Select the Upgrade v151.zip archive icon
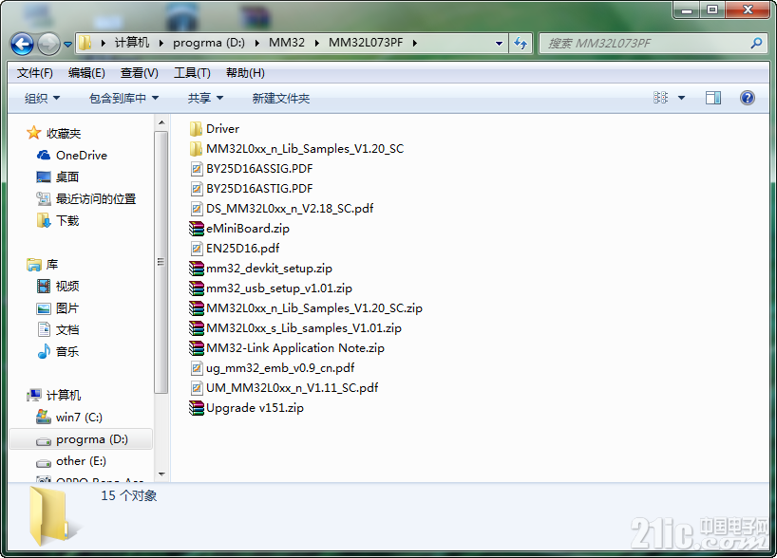 [197, 408]
